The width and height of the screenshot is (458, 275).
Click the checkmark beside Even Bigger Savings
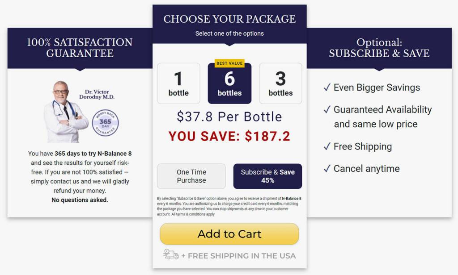pos(327,87)
